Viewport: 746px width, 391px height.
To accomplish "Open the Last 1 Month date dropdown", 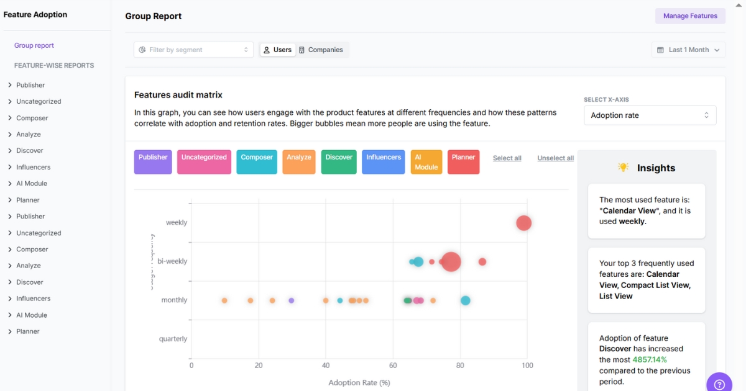I will [x=688, y=49].
